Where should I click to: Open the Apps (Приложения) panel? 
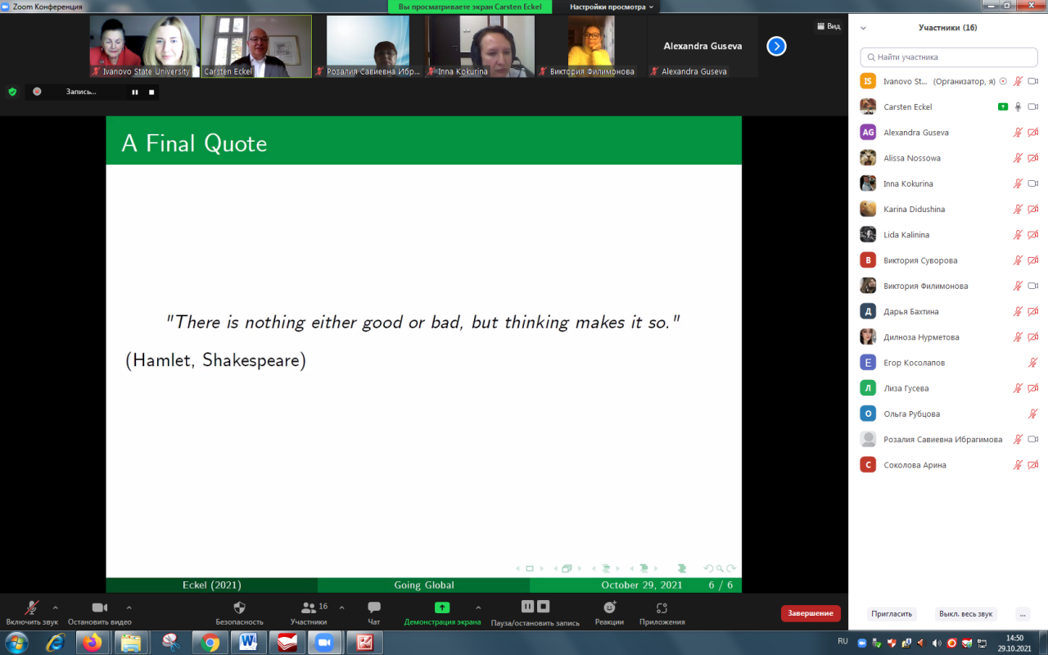tap(662, 608)
